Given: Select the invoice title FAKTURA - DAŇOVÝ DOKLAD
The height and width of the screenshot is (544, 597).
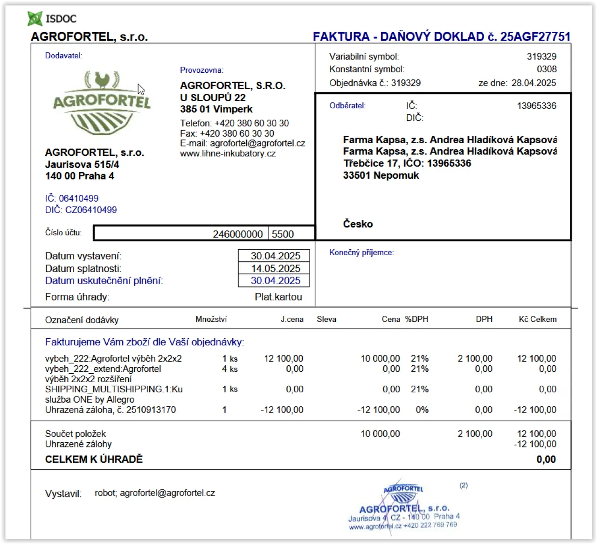Looking at the screenshot, I should coord(399,36).
